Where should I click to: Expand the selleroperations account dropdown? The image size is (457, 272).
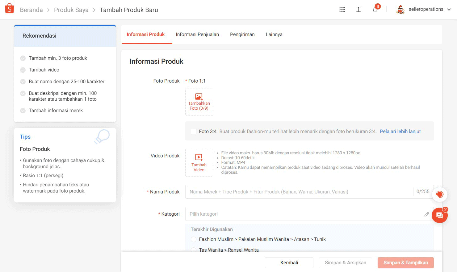(x=449, y=10)
